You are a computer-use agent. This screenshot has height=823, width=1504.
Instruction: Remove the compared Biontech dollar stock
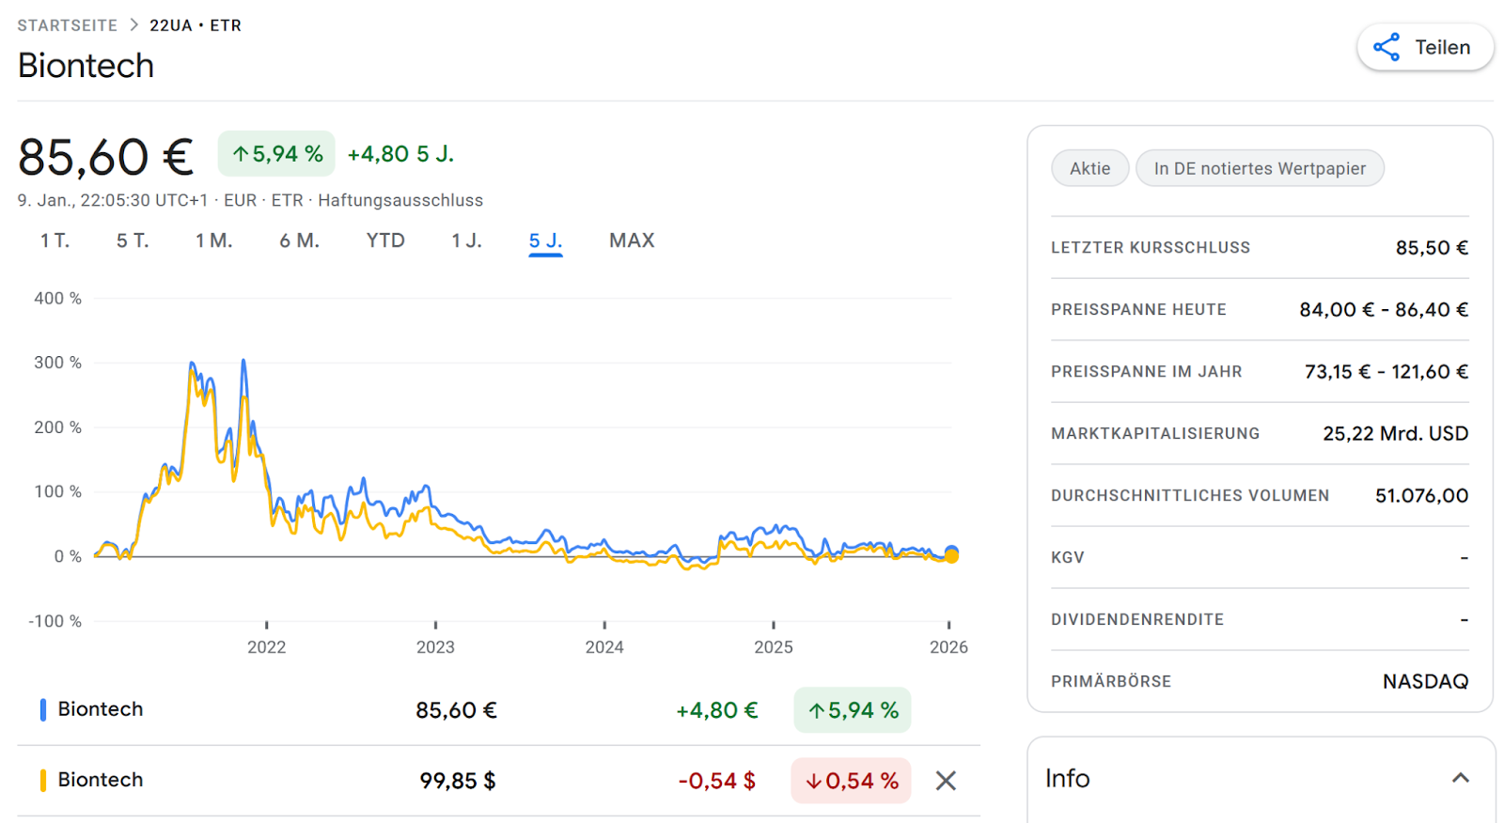coord(946,781)
